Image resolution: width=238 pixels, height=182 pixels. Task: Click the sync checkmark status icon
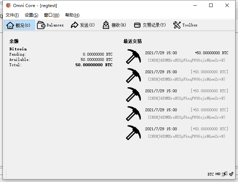(x=231, y=174)
